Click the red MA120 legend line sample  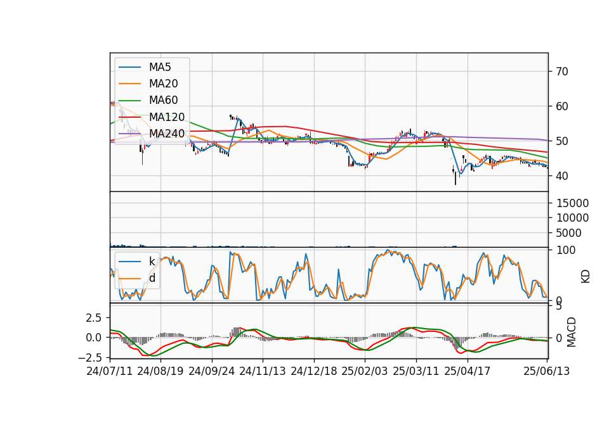(x=129, y=117)
